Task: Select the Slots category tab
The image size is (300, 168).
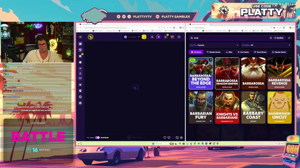Action: click(229, 52)
